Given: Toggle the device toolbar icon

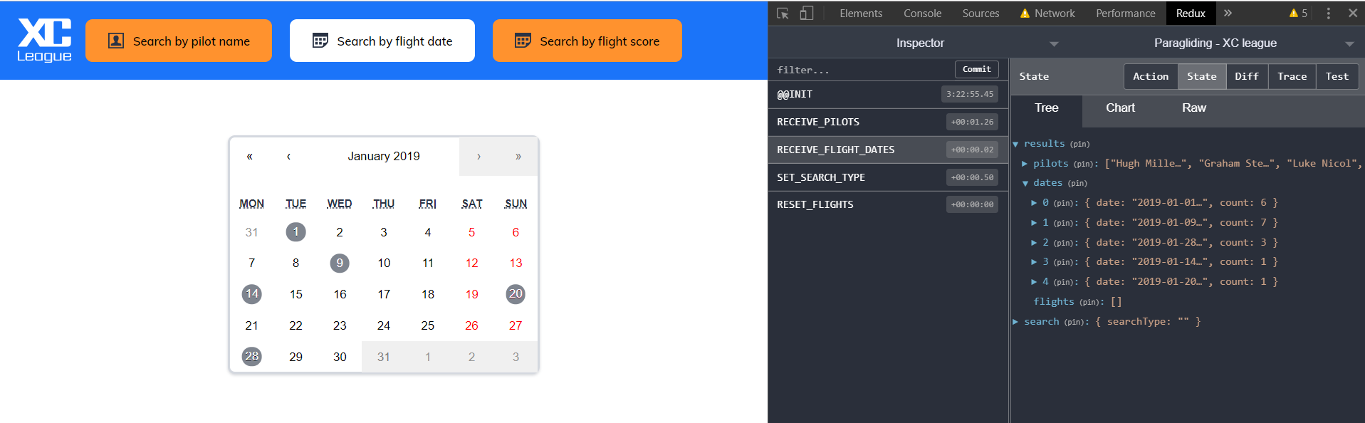Looking at the screenshot, I should (x=807, y=13).
